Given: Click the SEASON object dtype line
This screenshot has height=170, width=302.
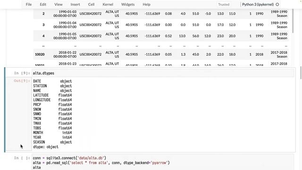Looking at the screenshot, I should point(52,142).
